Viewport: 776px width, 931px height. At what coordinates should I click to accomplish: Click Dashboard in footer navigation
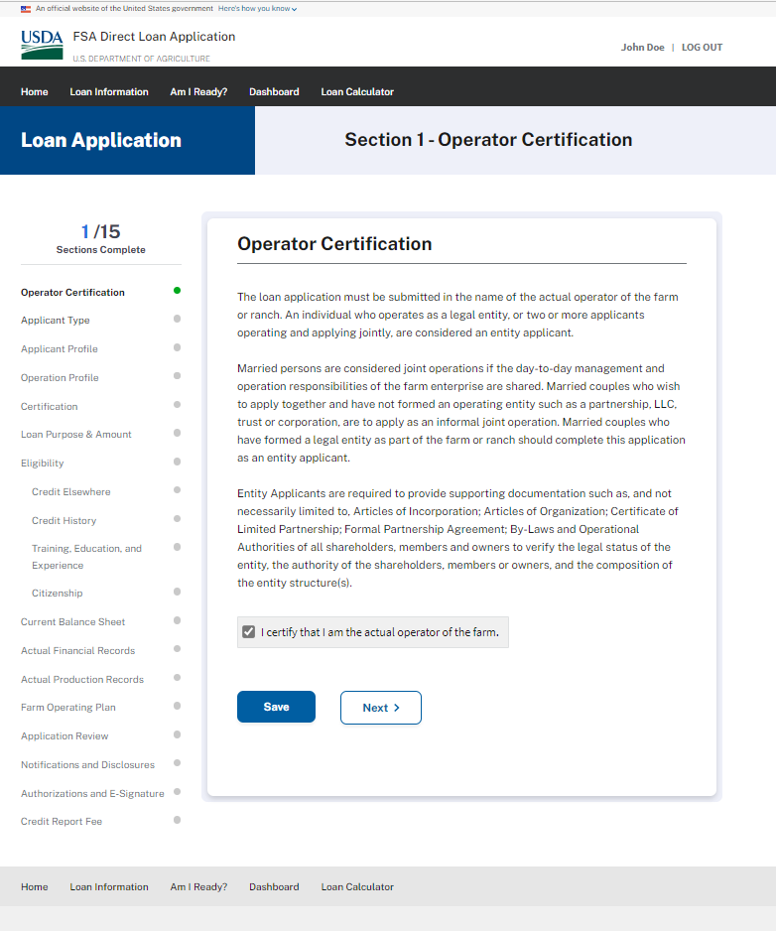[274, 887]
